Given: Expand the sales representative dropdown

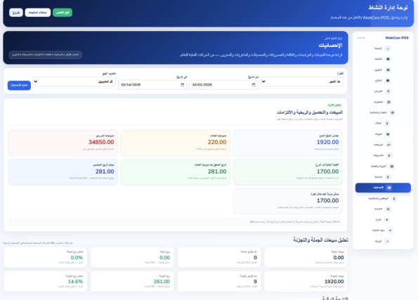Looking at the screenshot, I should [74, 81].
